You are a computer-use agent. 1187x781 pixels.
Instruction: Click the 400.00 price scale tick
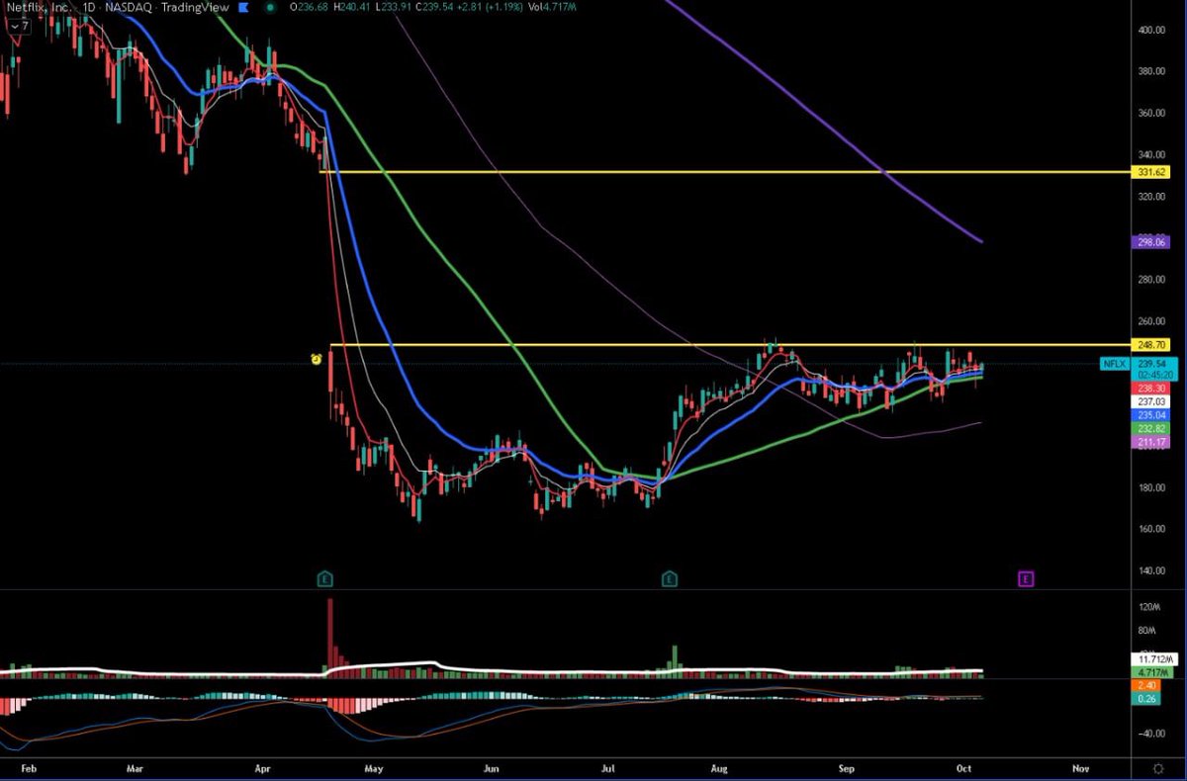coord(1152,30)
